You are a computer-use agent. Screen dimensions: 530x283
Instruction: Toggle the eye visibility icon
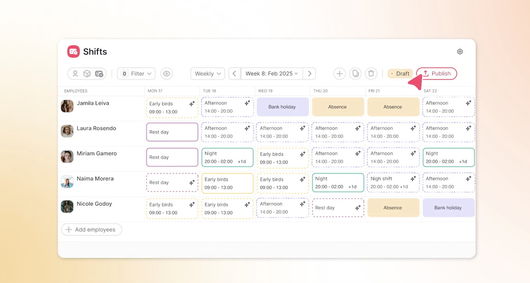tap(166, 74)
